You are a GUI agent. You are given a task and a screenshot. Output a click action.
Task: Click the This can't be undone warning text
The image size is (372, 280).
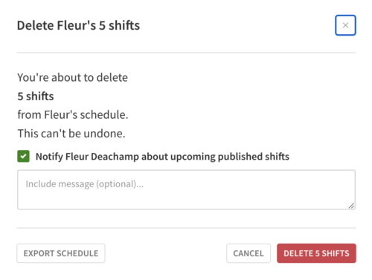(71, 134)
